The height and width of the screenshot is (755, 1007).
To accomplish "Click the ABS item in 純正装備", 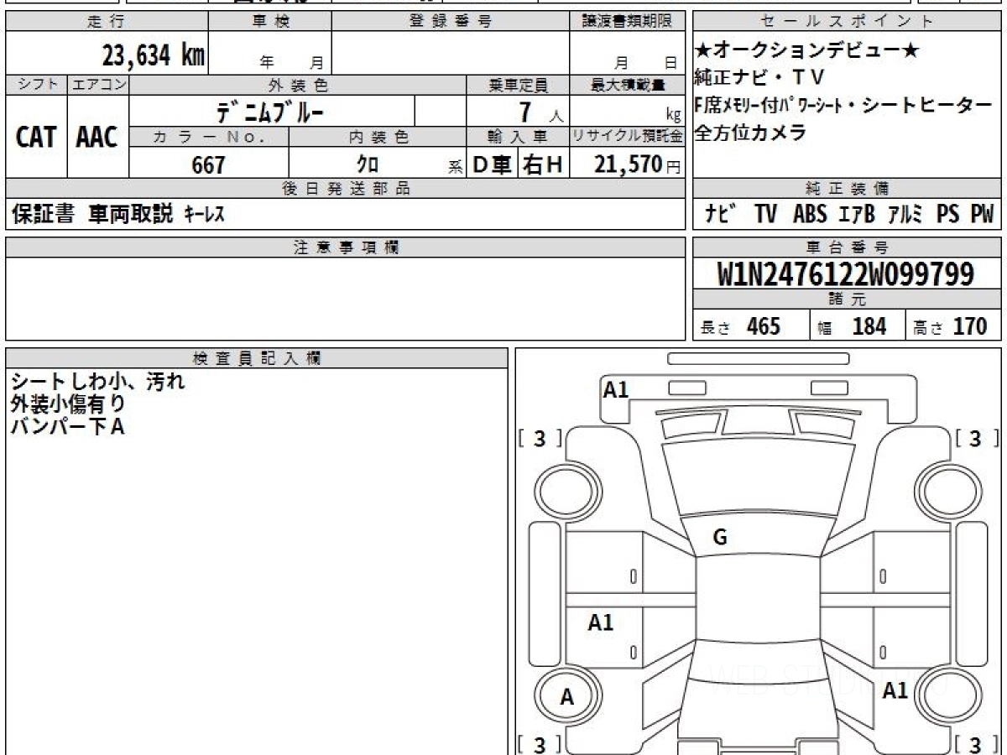I will coord(810,215).
